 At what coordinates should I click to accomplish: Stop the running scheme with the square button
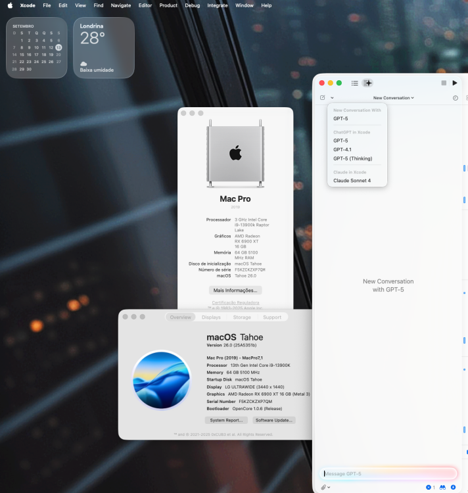[444, 83]
